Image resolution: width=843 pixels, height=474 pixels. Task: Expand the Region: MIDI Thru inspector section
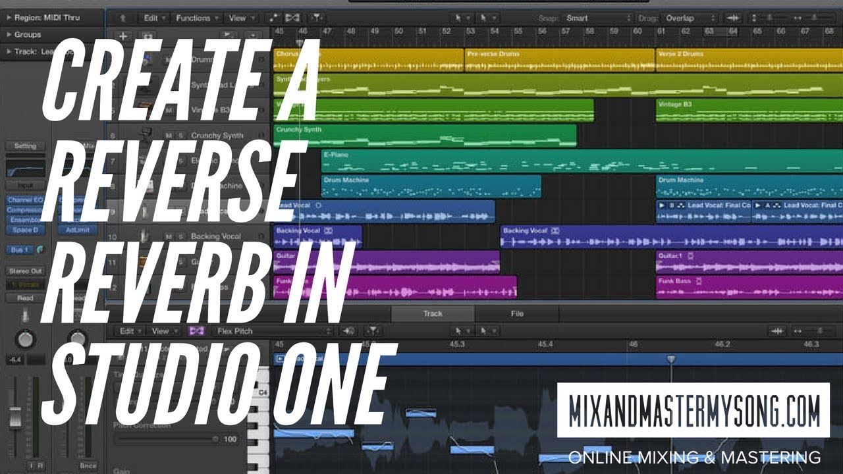click(9, 18)
